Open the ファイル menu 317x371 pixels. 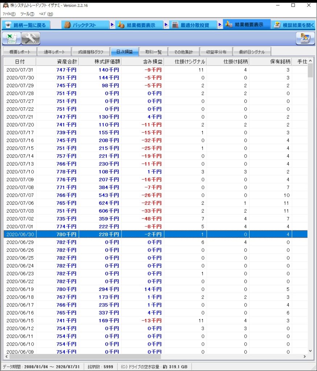(9, 14)
